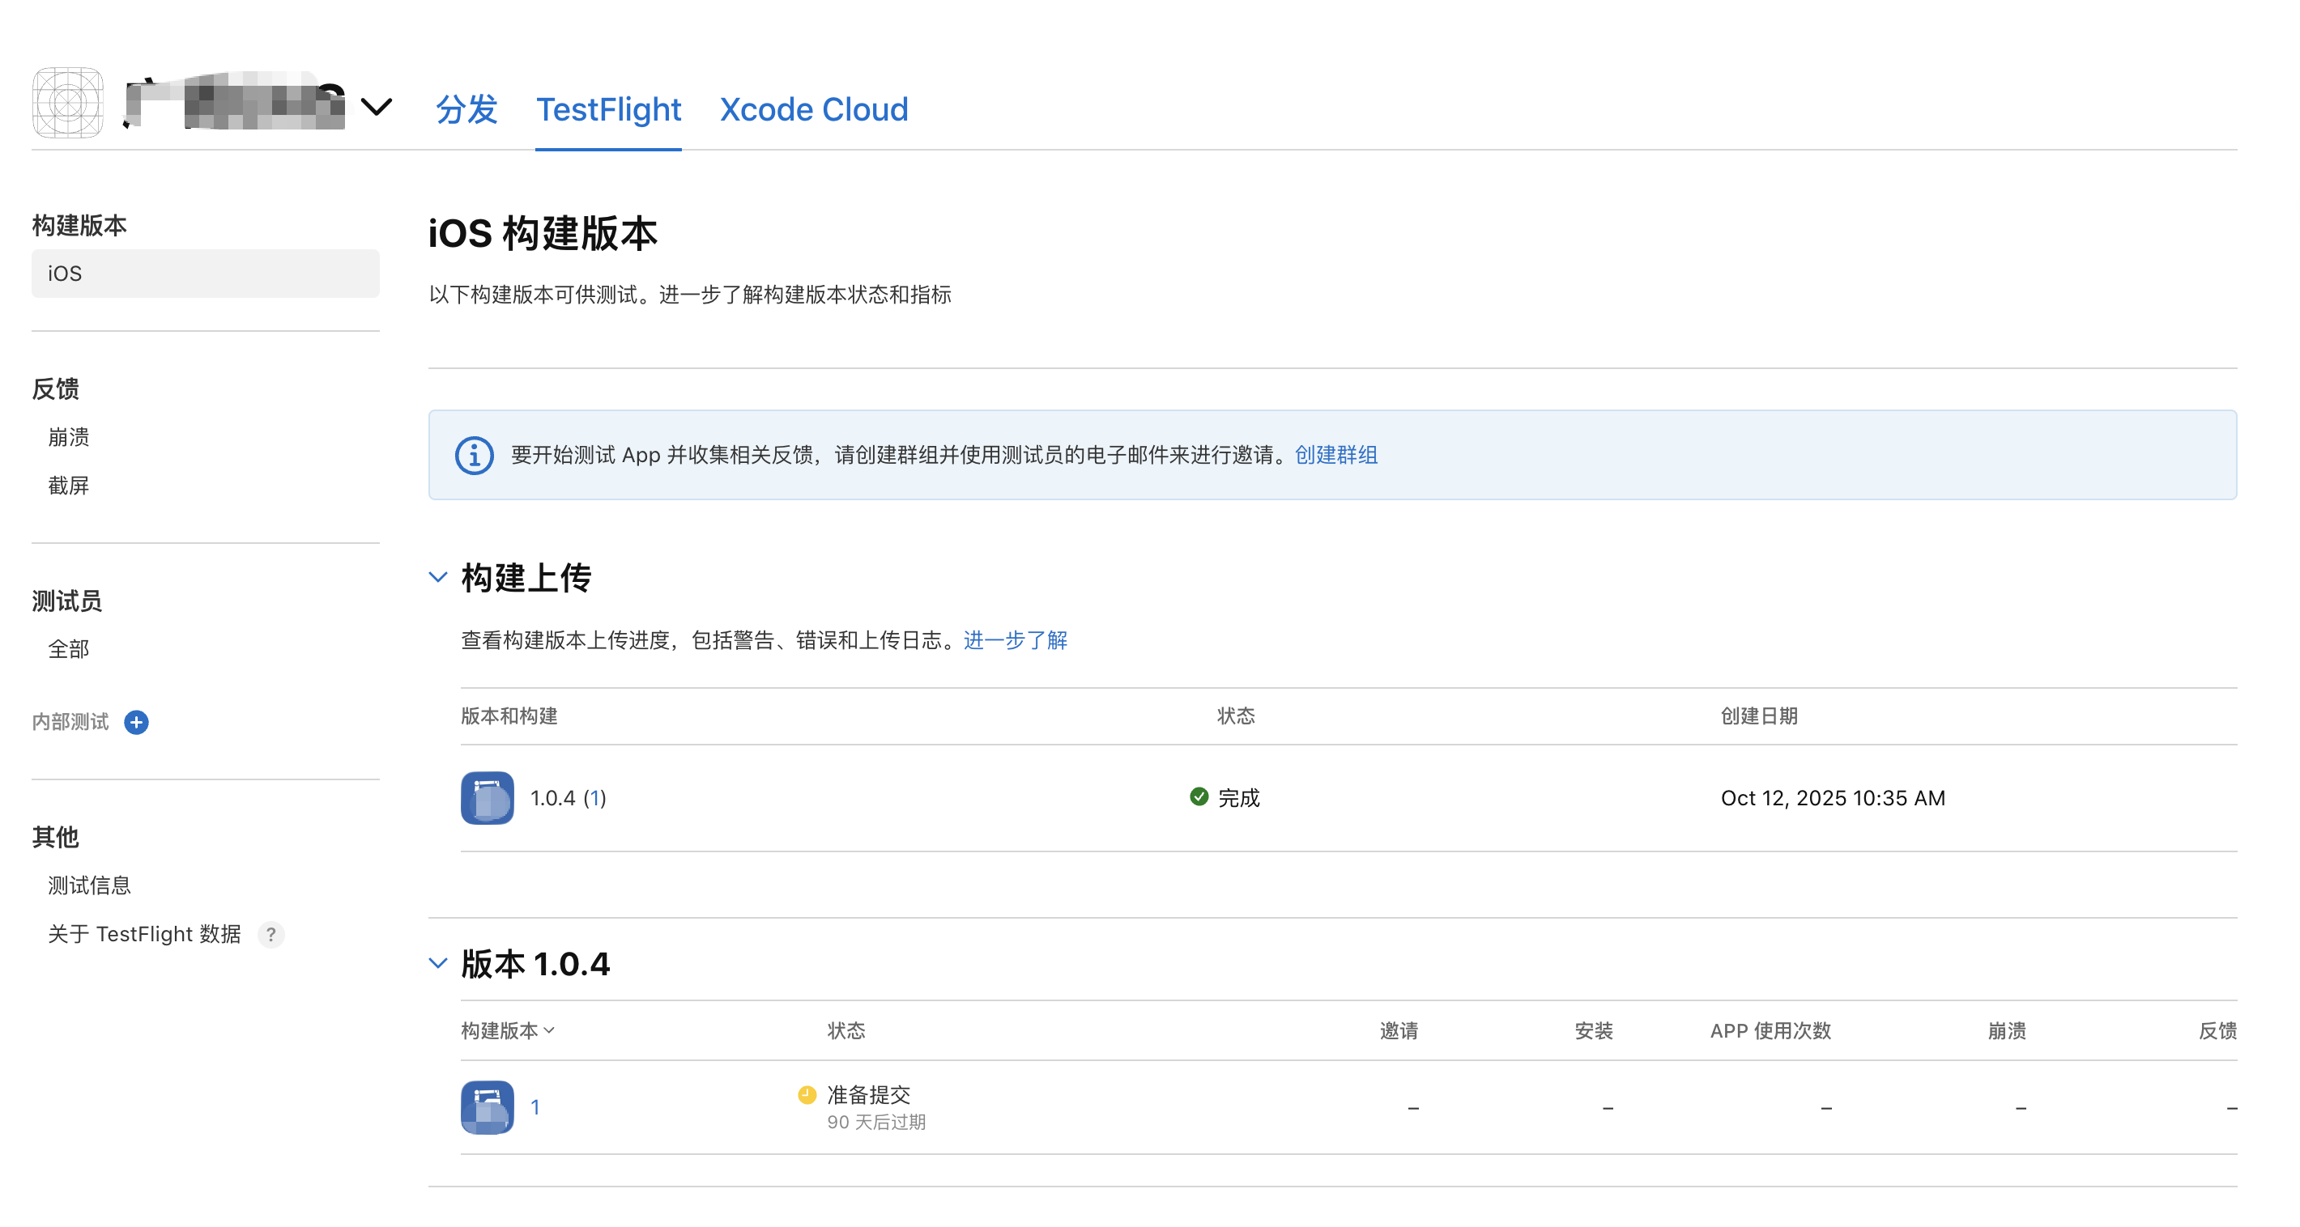Select the TestFlight tab
Screen dimensions: 2300x1227
[608, 110]
